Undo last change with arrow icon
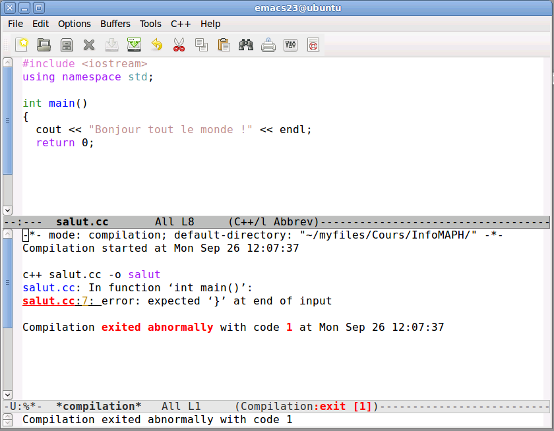 [156, 45]
